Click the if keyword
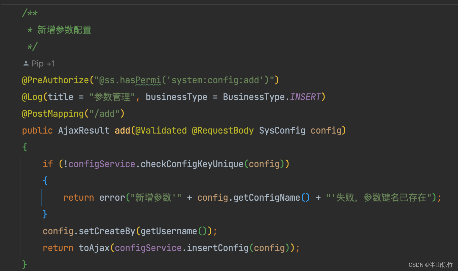The height and width of the screenshot is (271, 458). point(48,164)
